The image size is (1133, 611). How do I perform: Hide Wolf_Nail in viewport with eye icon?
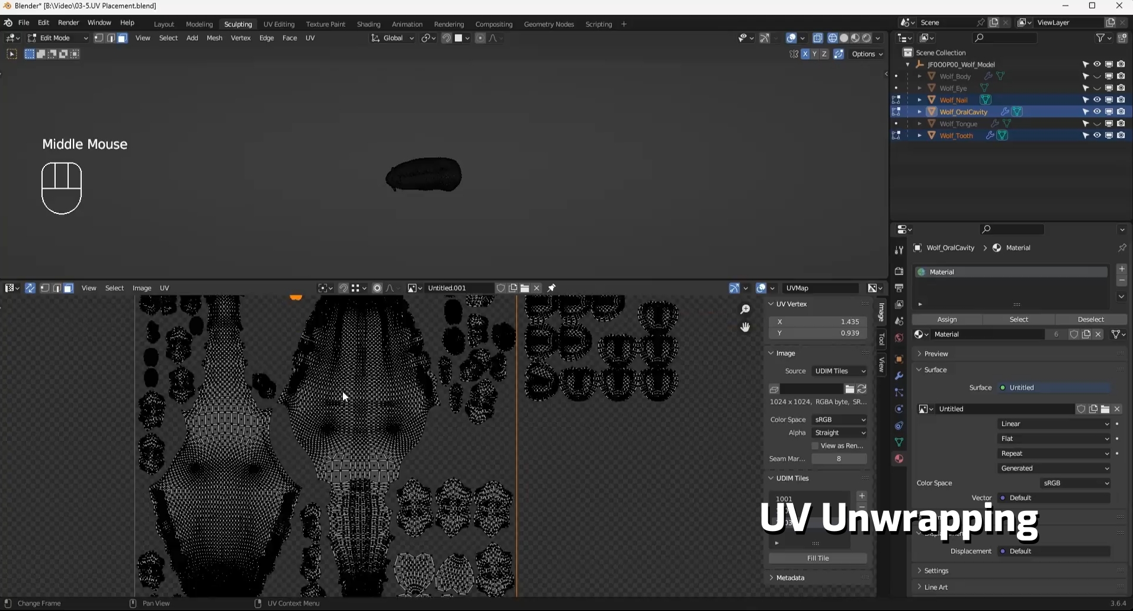1097,100
